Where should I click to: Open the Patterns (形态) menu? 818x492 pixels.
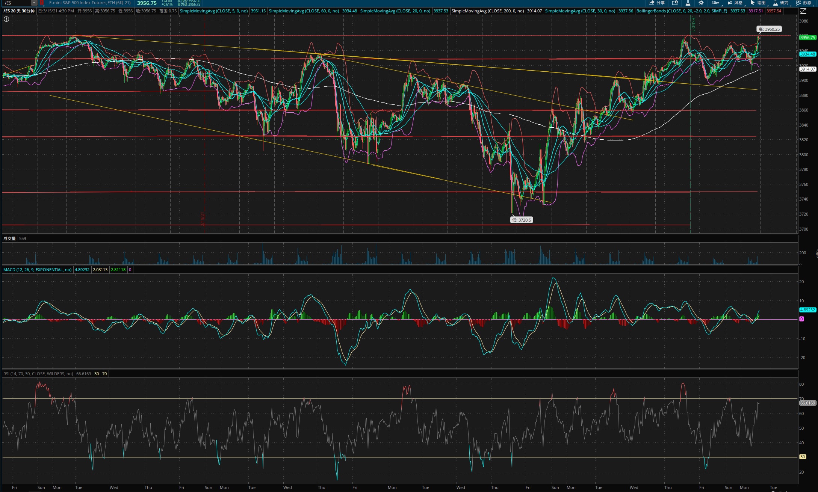click(x=803, y=3)
